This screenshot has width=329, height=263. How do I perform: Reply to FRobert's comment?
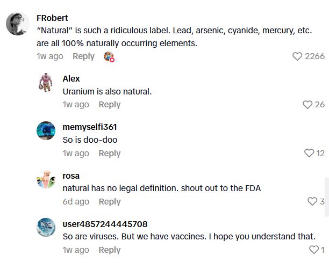tap(83, 56)
